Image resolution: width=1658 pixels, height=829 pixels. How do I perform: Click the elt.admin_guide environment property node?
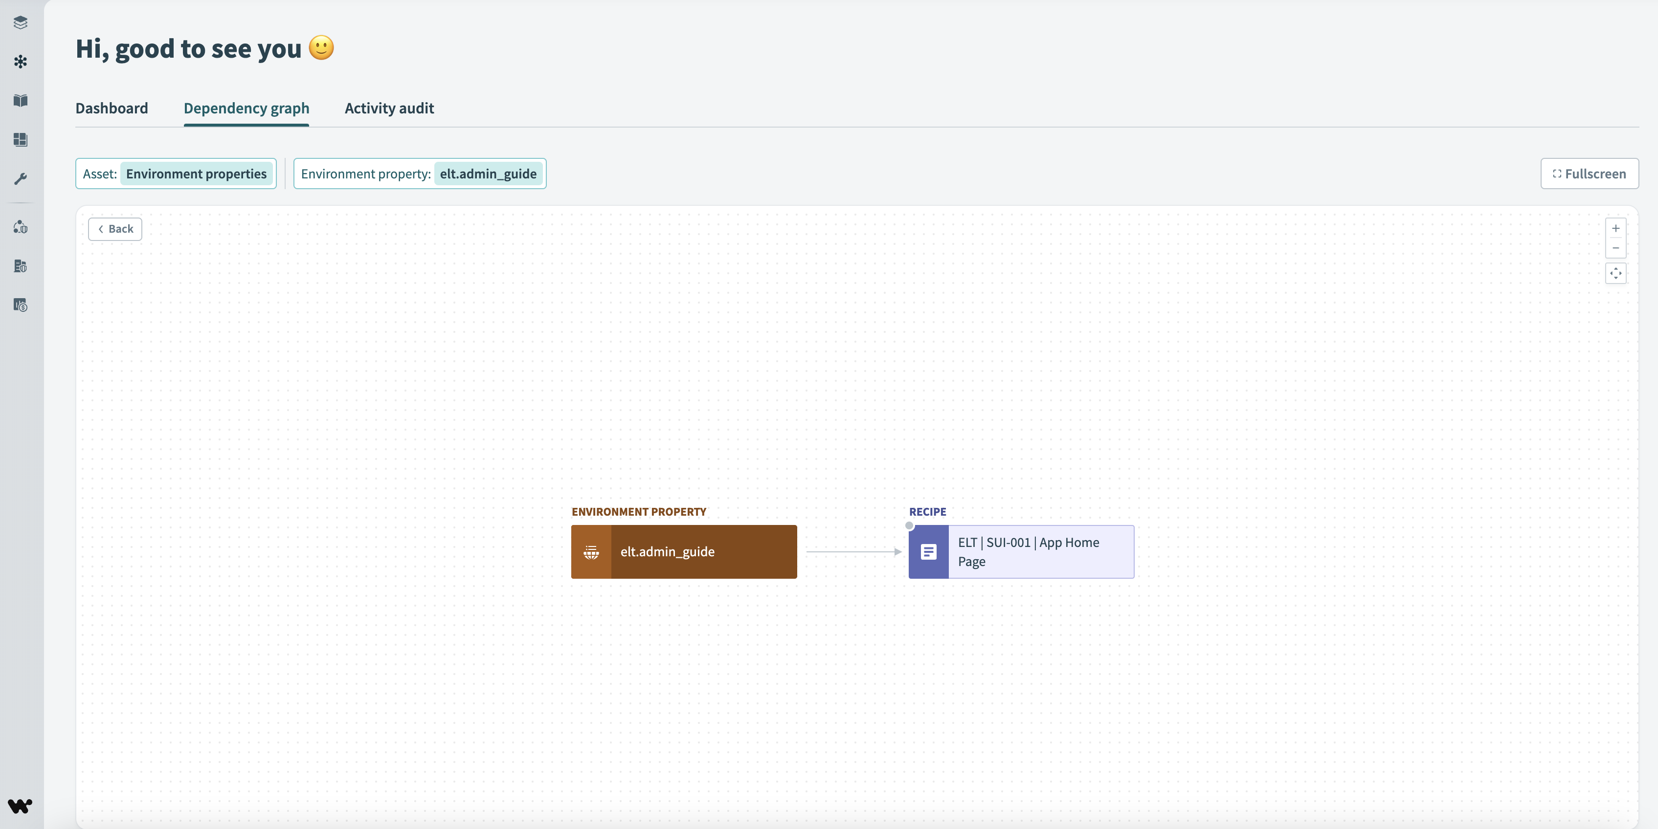[x=684, y=551]
